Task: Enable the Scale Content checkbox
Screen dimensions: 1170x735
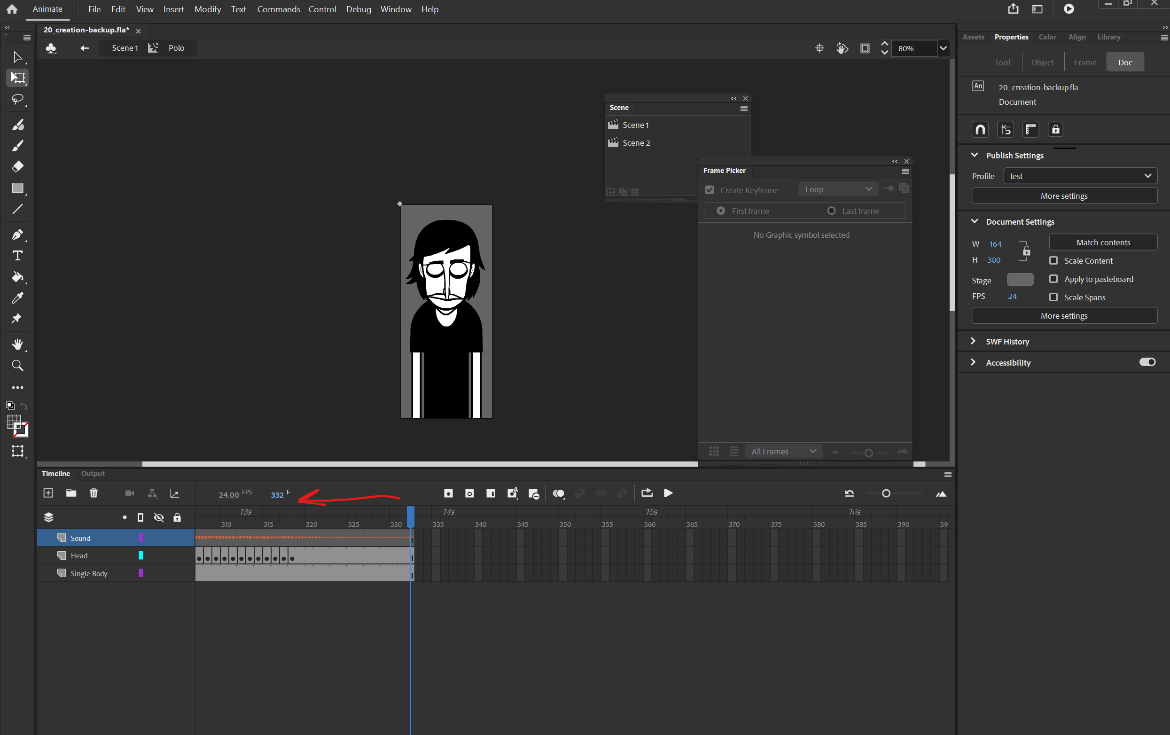Action: (1053, 260)
